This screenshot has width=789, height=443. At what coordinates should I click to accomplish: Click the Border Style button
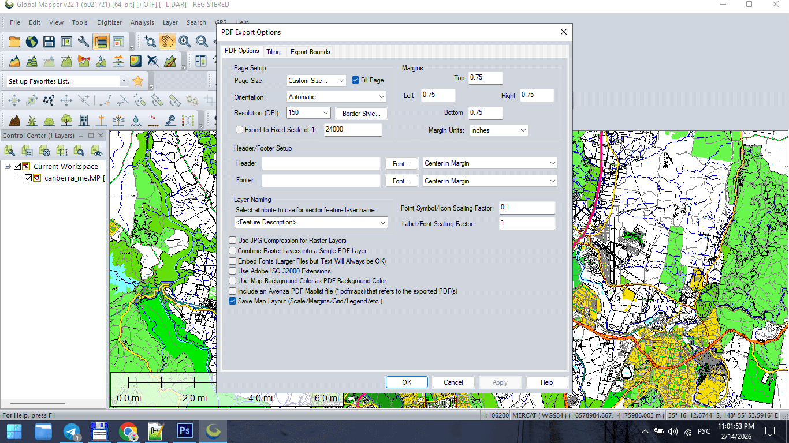361,113
